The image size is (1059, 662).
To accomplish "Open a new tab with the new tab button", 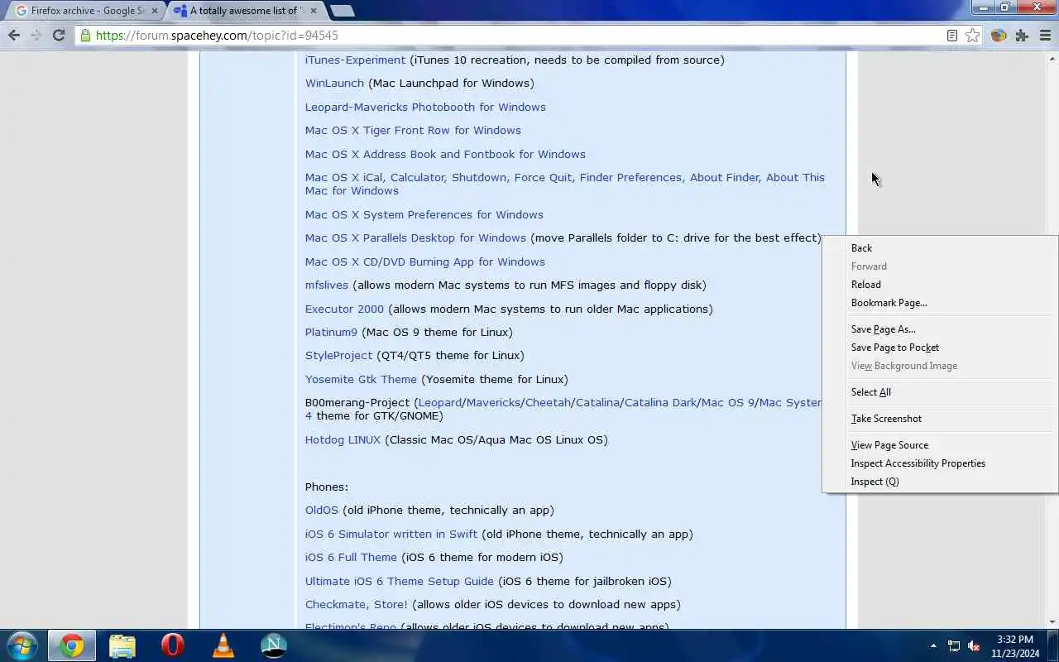I will click(x=342, y=11).
